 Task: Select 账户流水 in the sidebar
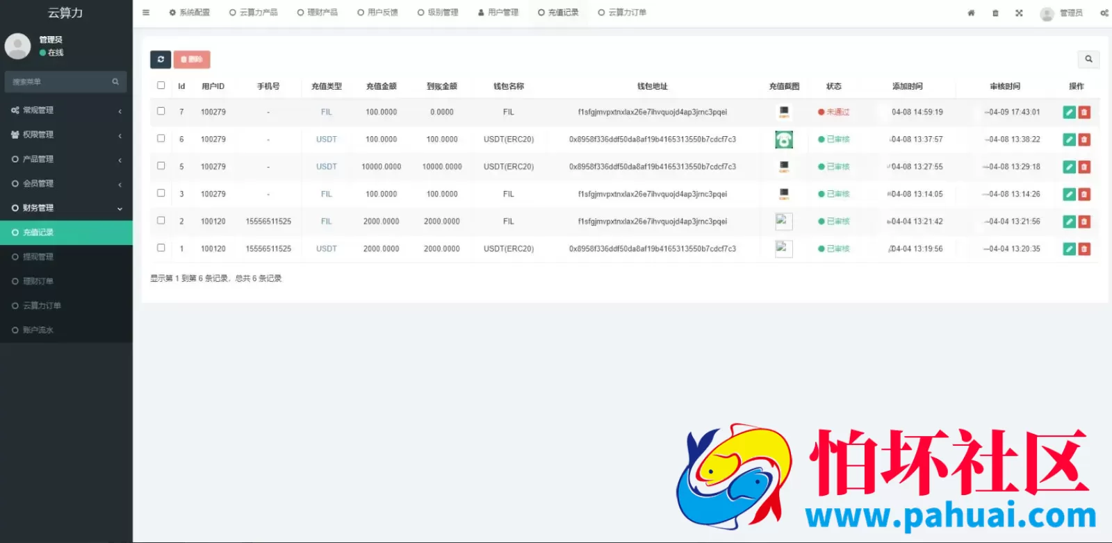tap(66, 330)
